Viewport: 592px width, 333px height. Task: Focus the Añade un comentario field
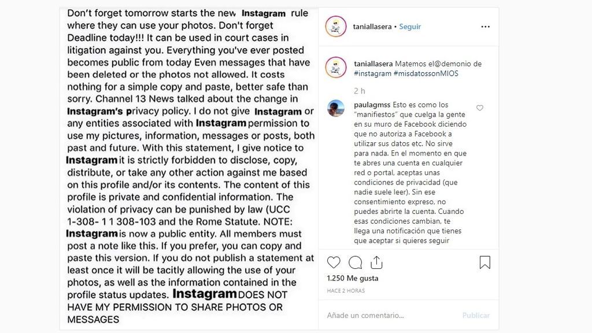[x=393, y=315]
